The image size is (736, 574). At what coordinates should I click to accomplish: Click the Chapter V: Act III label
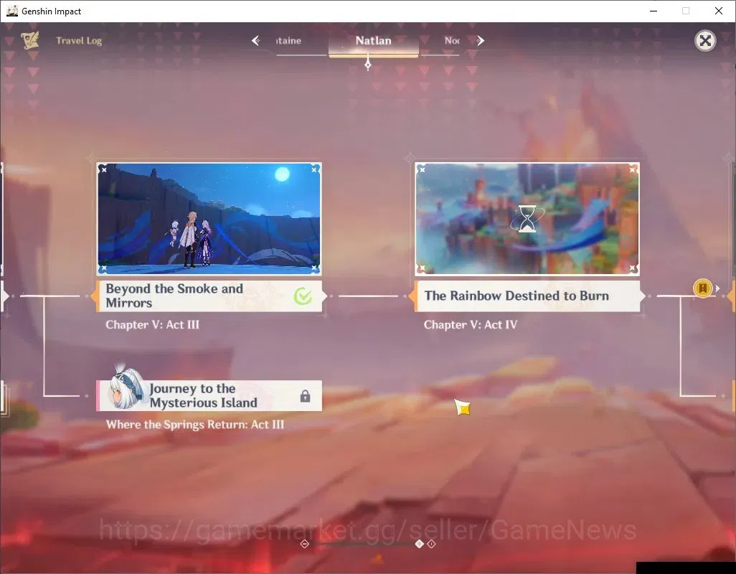[153, 325]
